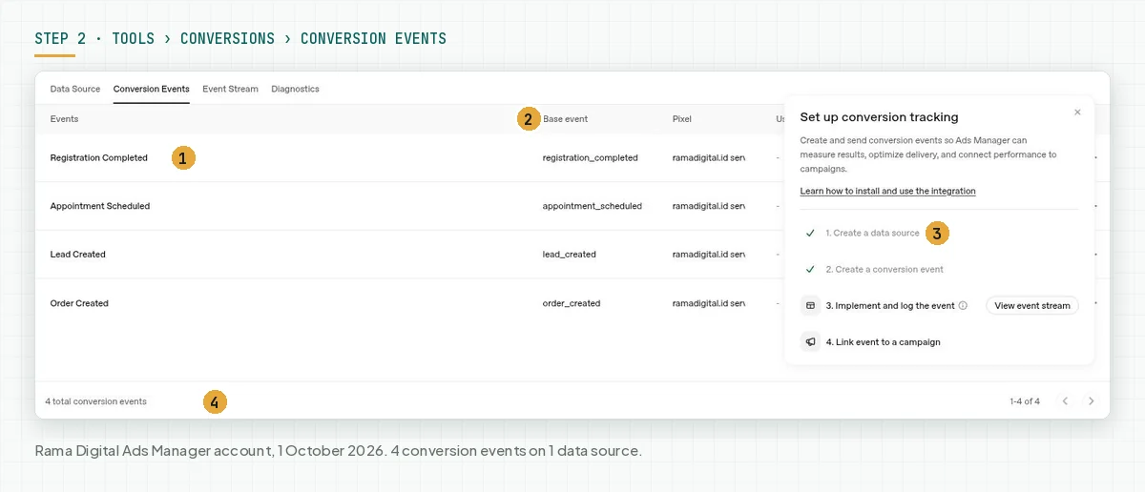Go to the previous page of events
Screen dimensions: 1145x492
point(1065,401)
